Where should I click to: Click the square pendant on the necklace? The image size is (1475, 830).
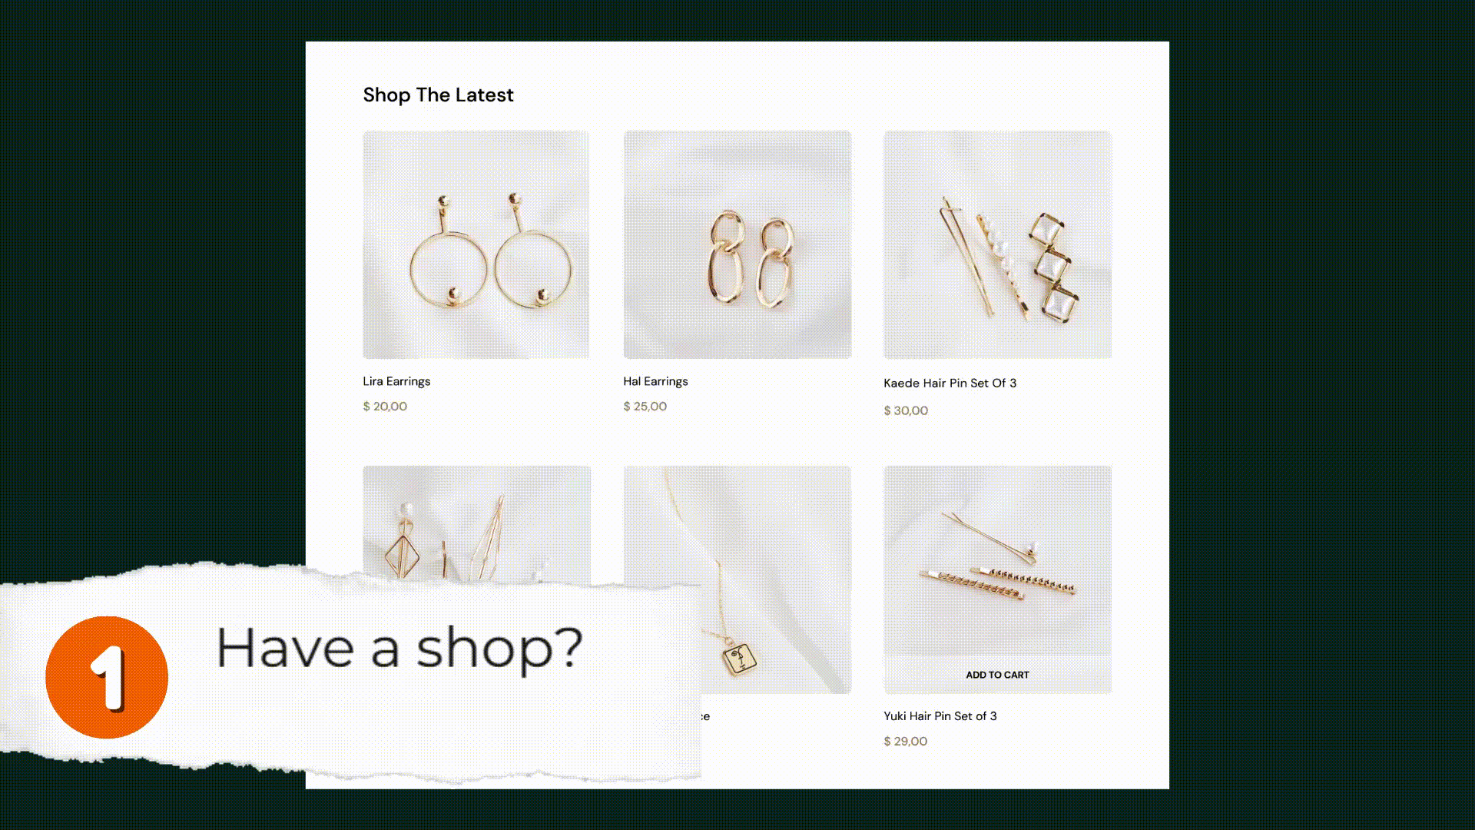(740, 658)
